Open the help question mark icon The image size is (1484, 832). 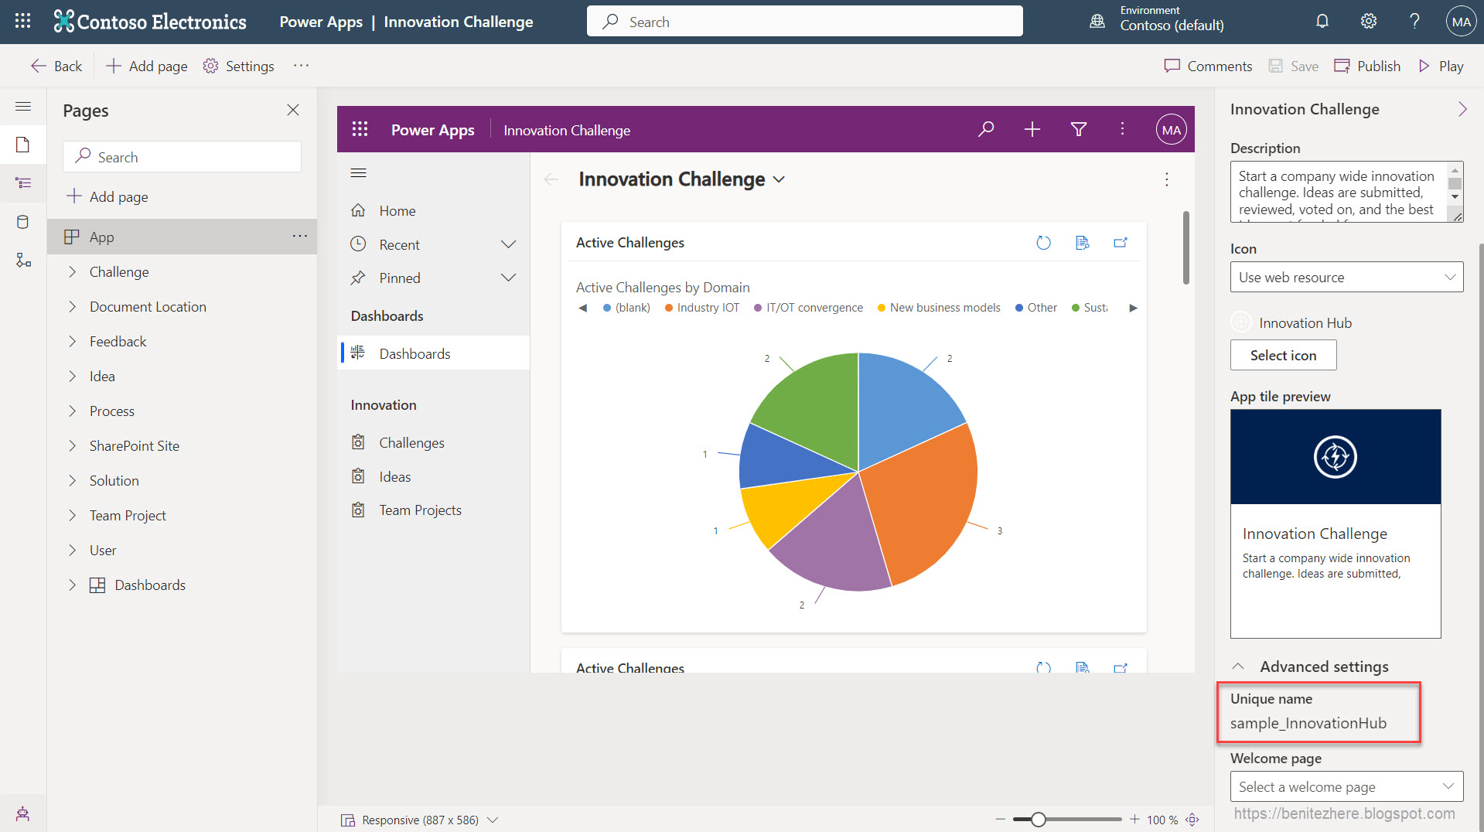(1414, 22)
